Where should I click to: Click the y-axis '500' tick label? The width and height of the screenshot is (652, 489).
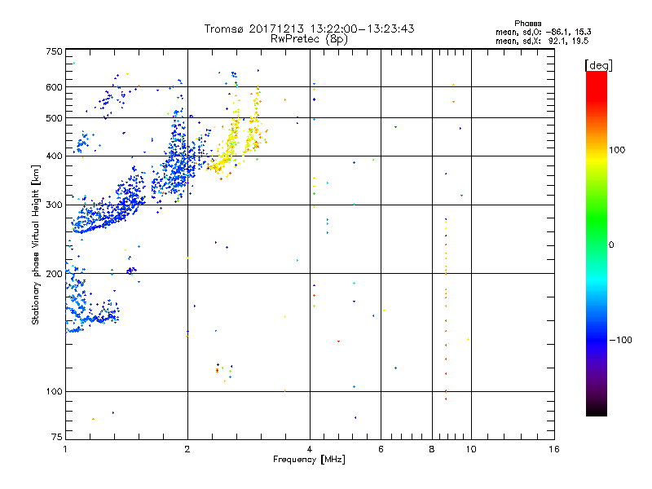click(x=54, y=118)
